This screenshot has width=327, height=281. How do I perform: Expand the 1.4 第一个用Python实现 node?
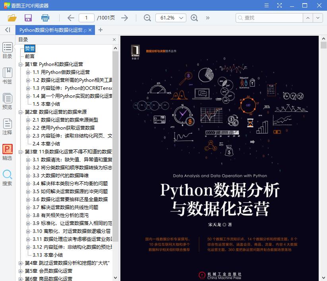(28, 96)
